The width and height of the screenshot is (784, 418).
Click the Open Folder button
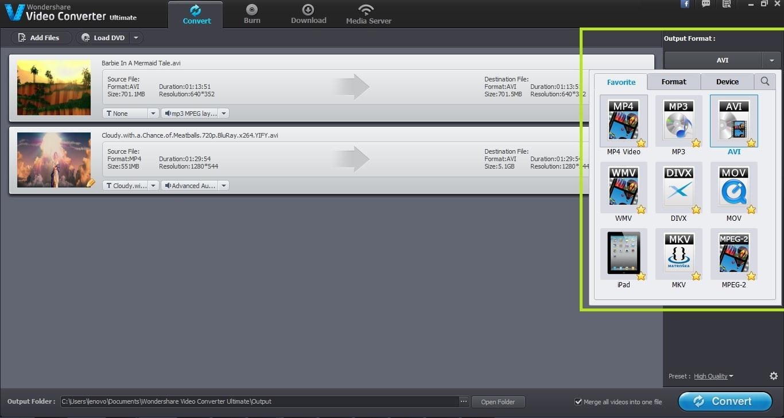[498, 402]
